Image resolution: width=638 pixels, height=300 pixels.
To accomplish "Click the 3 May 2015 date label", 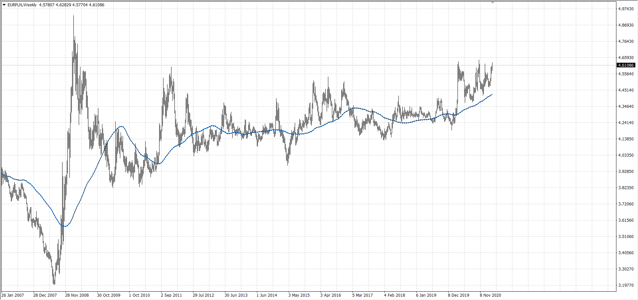I will click(x=299, y=295).
